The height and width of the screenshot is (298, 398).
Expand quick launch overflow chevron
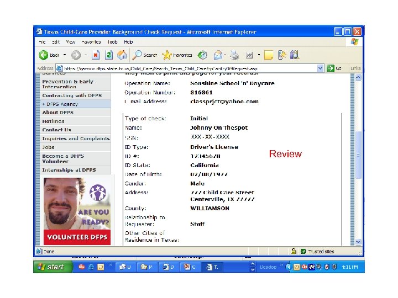111,265
